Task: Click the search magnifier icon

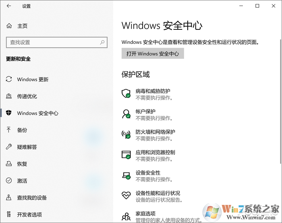Action: pos(102,42)
